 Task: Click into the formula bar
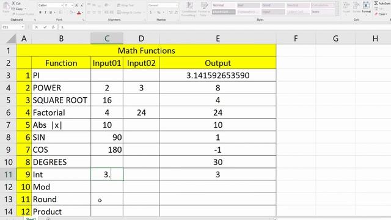(x=224, y=27)
